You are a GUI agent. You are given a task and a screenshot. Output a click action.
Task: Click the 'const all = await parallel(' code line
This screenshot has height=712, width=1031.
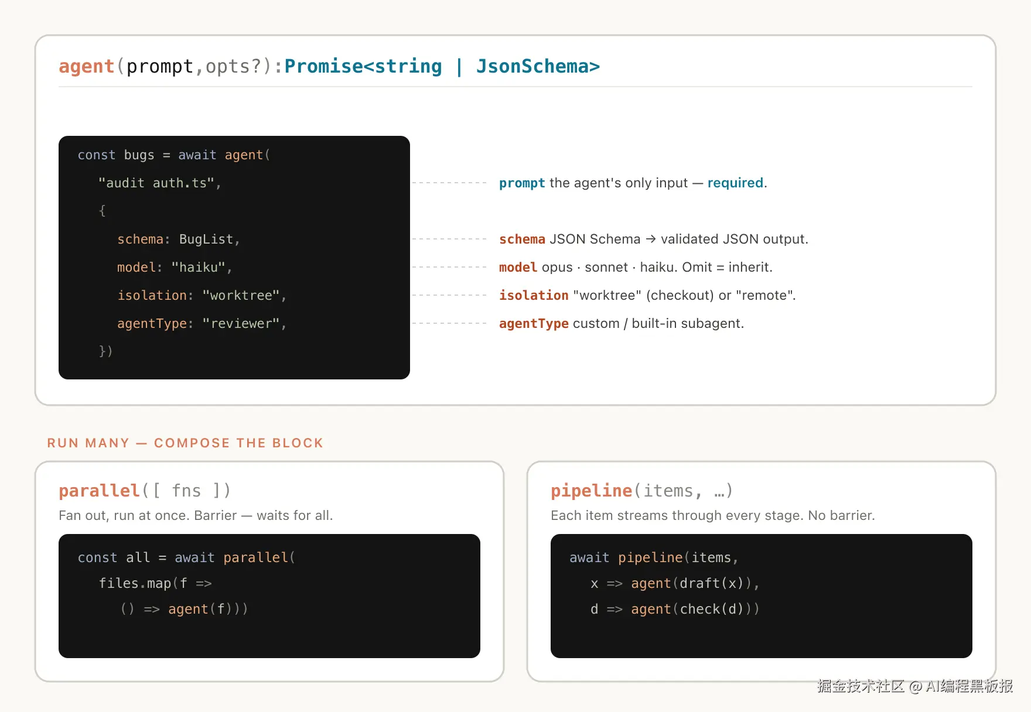tap(186, 558)
